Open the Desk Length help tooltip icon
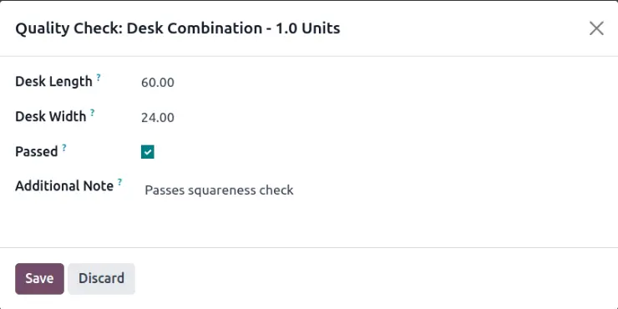 [99, 77]
